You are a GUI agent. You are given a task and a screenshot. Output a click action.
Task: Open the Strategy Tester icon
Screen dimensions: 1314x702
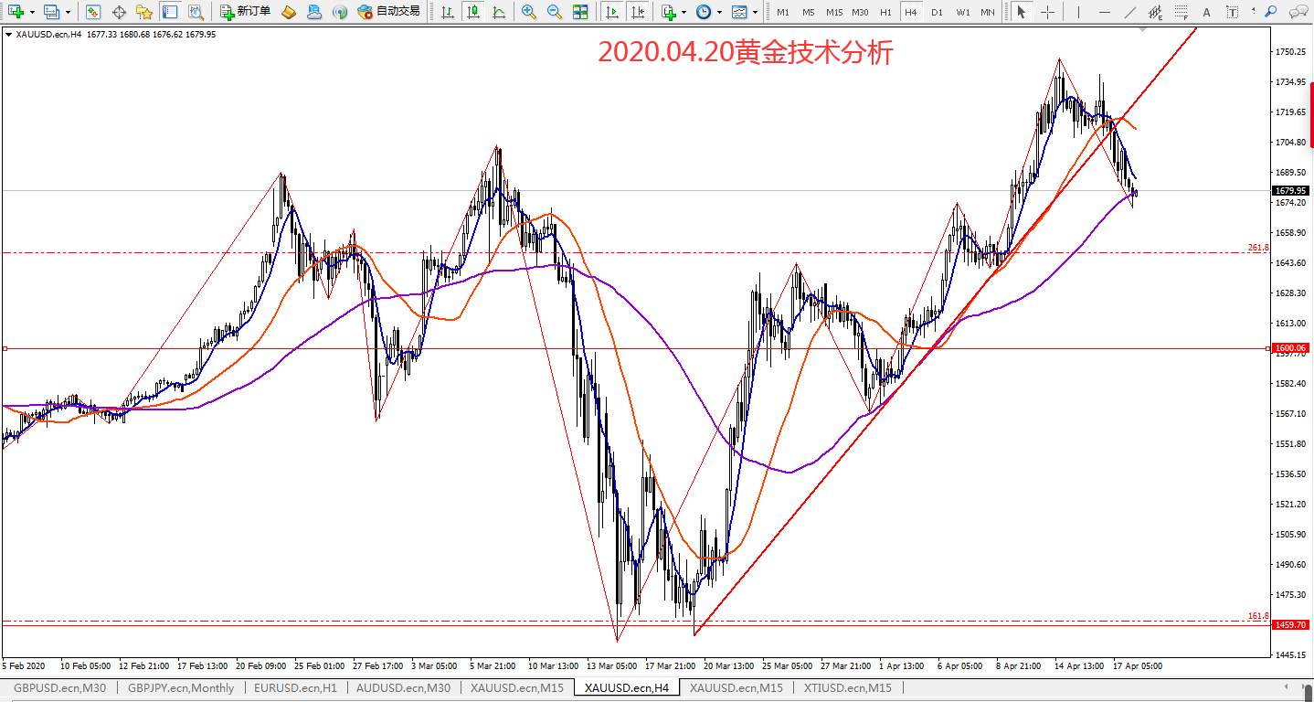point(196,12)
